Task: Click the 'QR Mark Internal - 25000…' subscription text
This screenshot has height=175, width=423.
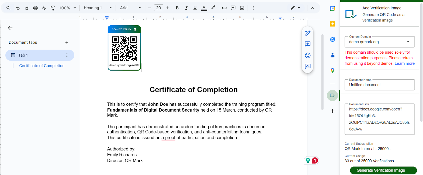Action: coord(369,149)
